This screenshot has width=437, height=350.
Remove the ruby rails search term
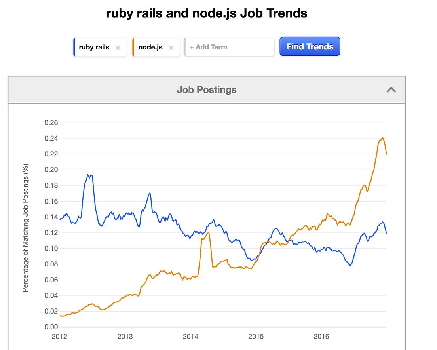tap(118, 47)
